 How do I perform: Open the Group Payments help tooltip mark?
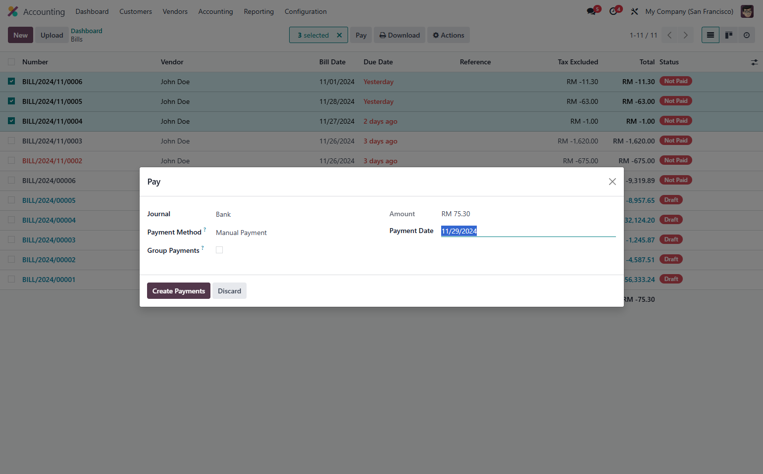pos(203,247)
